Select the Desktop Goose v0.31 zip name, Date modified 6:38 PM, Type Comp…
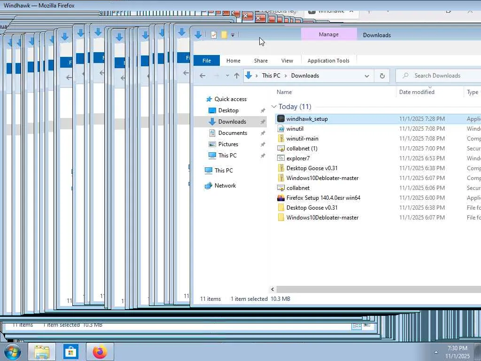 312,168
